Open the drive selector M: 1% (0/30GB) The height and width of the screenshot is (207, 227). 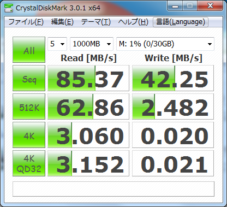pyautogui.click(x=165, y=44)
